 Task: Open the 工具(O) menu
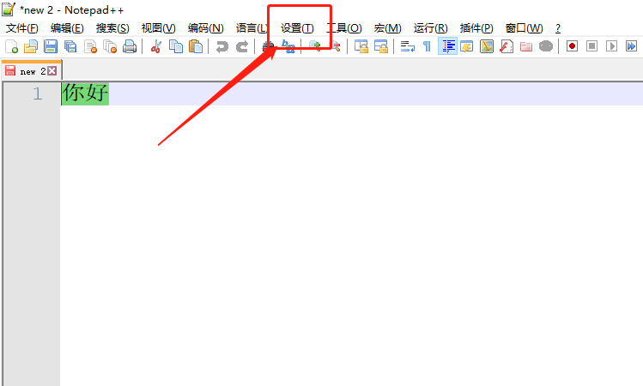[x=343, y=27]
